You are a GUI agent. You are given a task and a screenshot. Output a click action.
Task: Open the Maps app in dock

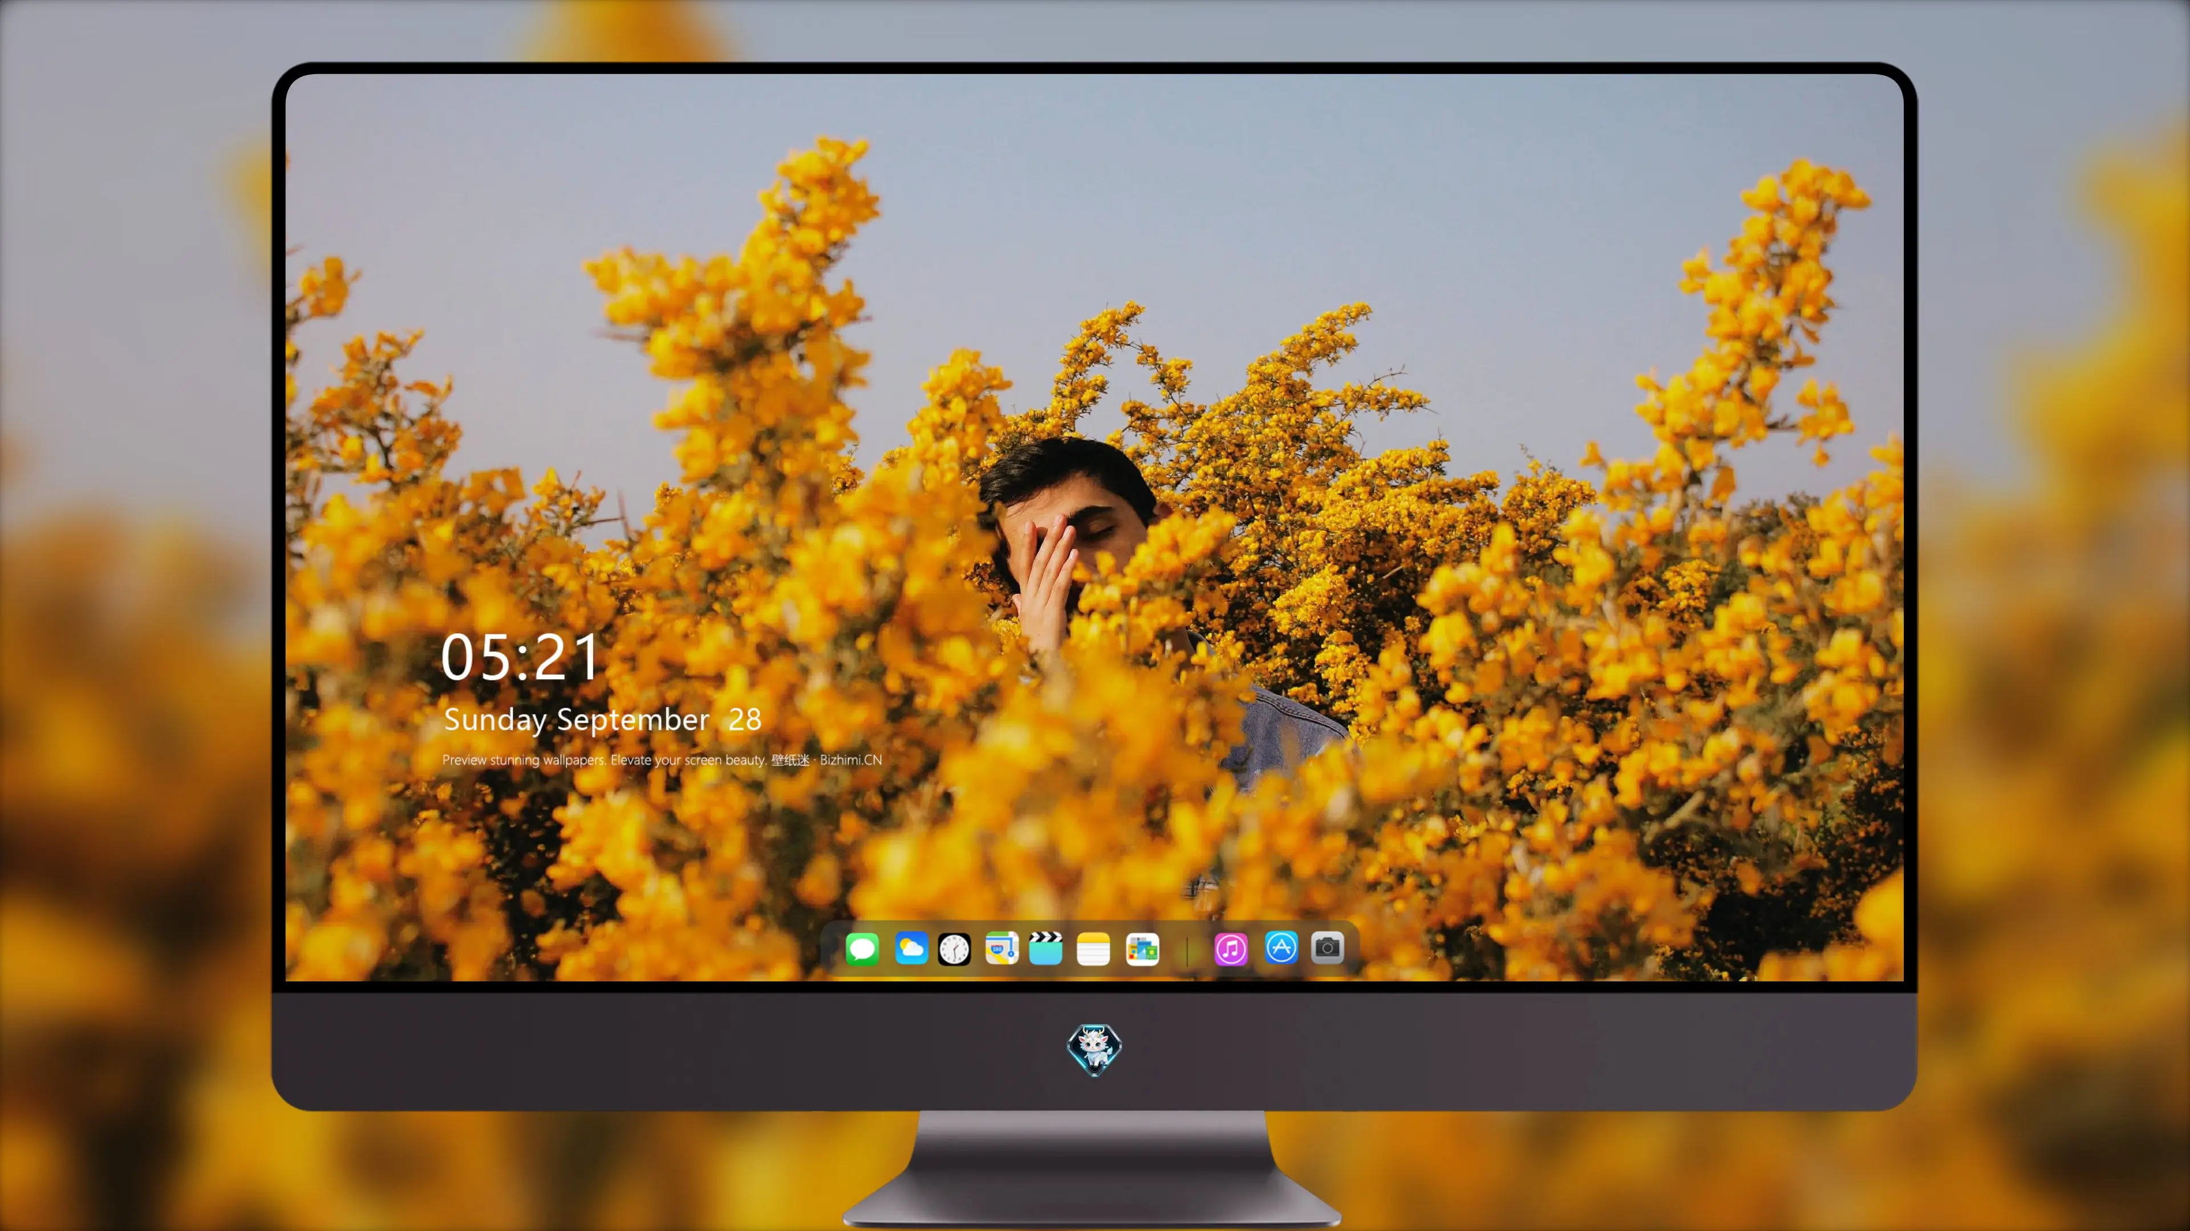tap(1001, 949)
